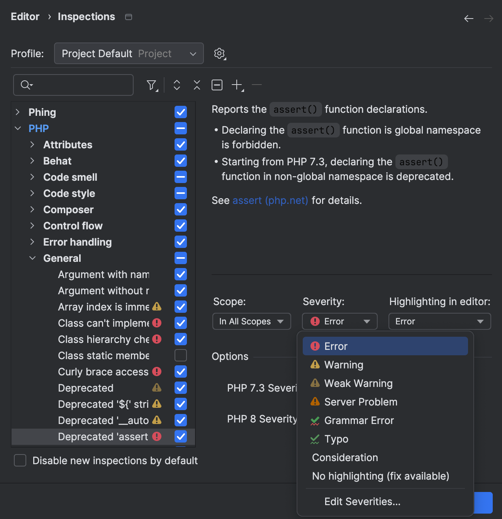This screenshot has width=502, height=519.
Task: Click the search magnifier icon
Action: (x=26, y=85)
